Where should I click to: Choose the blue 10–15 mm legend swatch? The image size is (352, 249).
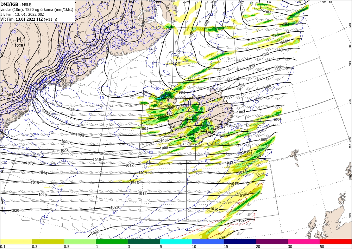pos(208,241)
